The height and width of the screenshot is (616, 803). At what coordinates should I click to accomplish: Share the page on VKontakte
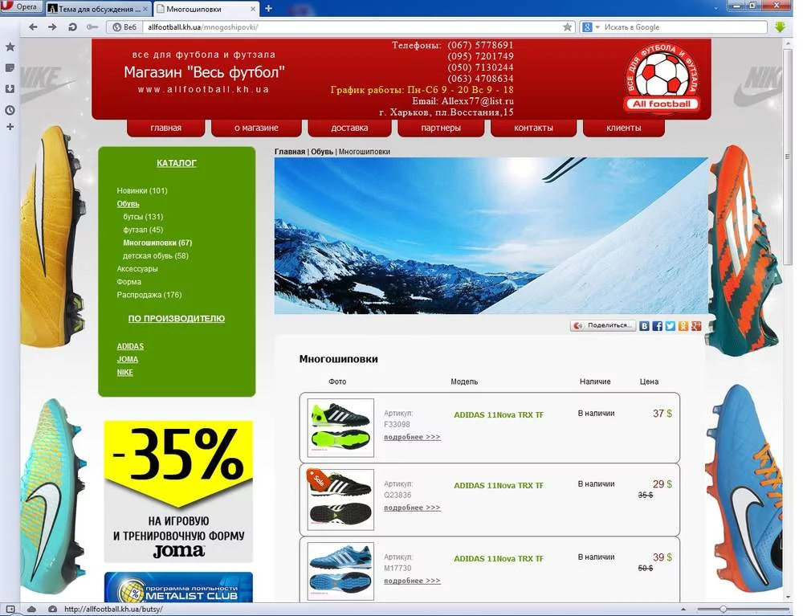coord(644,326)
